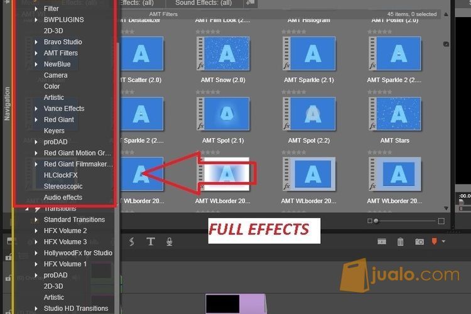471x314 pixels.
Task: Expand HFX Volume 3 arrow
Action: [36, 242]
